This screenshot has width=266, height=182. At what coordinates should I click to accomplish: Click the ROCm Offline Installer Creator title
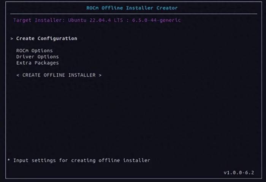132,8
